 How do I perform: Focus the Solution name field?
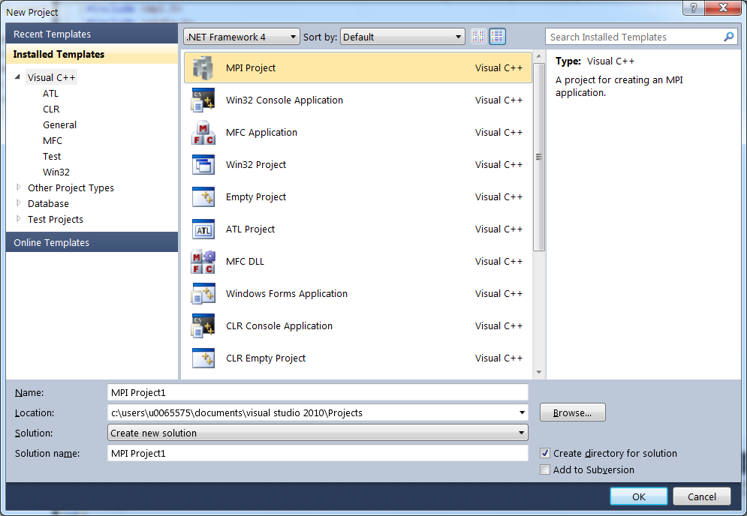point(318,453)
